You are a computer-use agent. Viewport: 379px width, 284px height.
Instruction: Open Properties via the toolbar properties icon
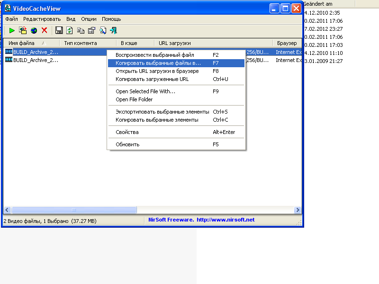click(x=91, y=30)
